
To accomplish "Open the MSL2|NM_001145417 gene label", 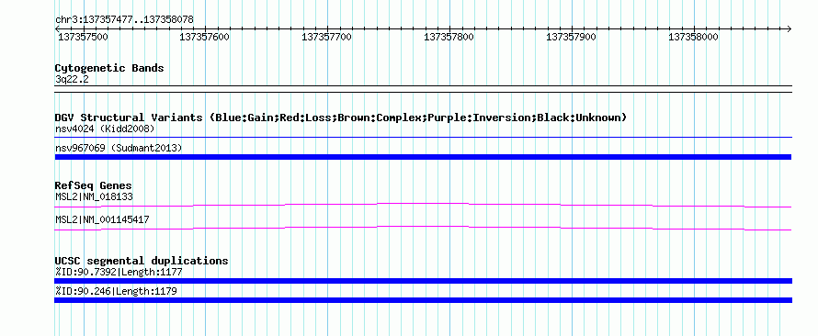I will pyautogui.click(x=102, y=219).
